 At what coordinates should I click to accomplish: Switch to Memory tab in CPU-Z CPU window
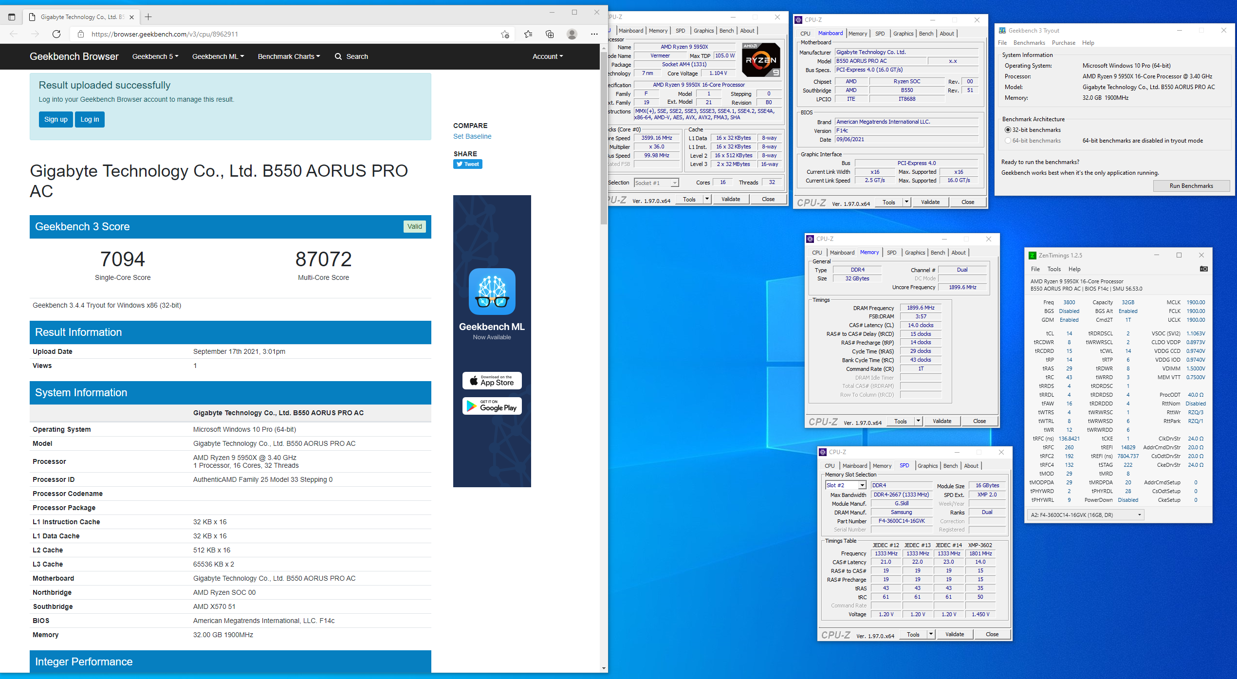[658, 31]
